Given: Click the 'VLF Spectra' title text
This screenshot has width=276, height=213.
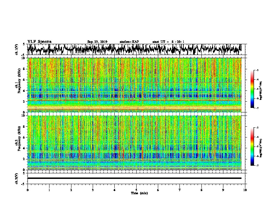Looking at the screenshot, I should point(39,42).
